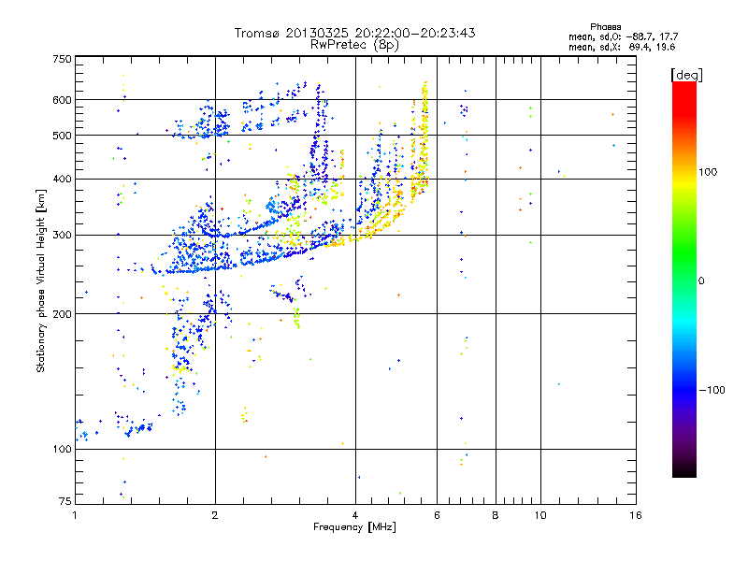Click the 1 tick on the frequency axis
The image size is (748, 561).
(76, 516)
